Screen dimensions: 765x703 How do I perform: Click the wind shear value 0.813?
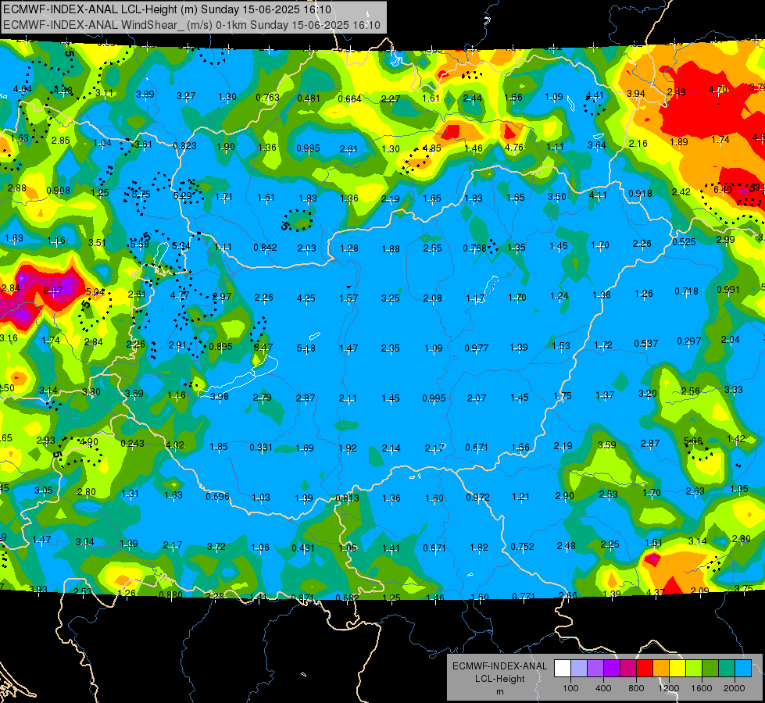[x=348, y=498]
